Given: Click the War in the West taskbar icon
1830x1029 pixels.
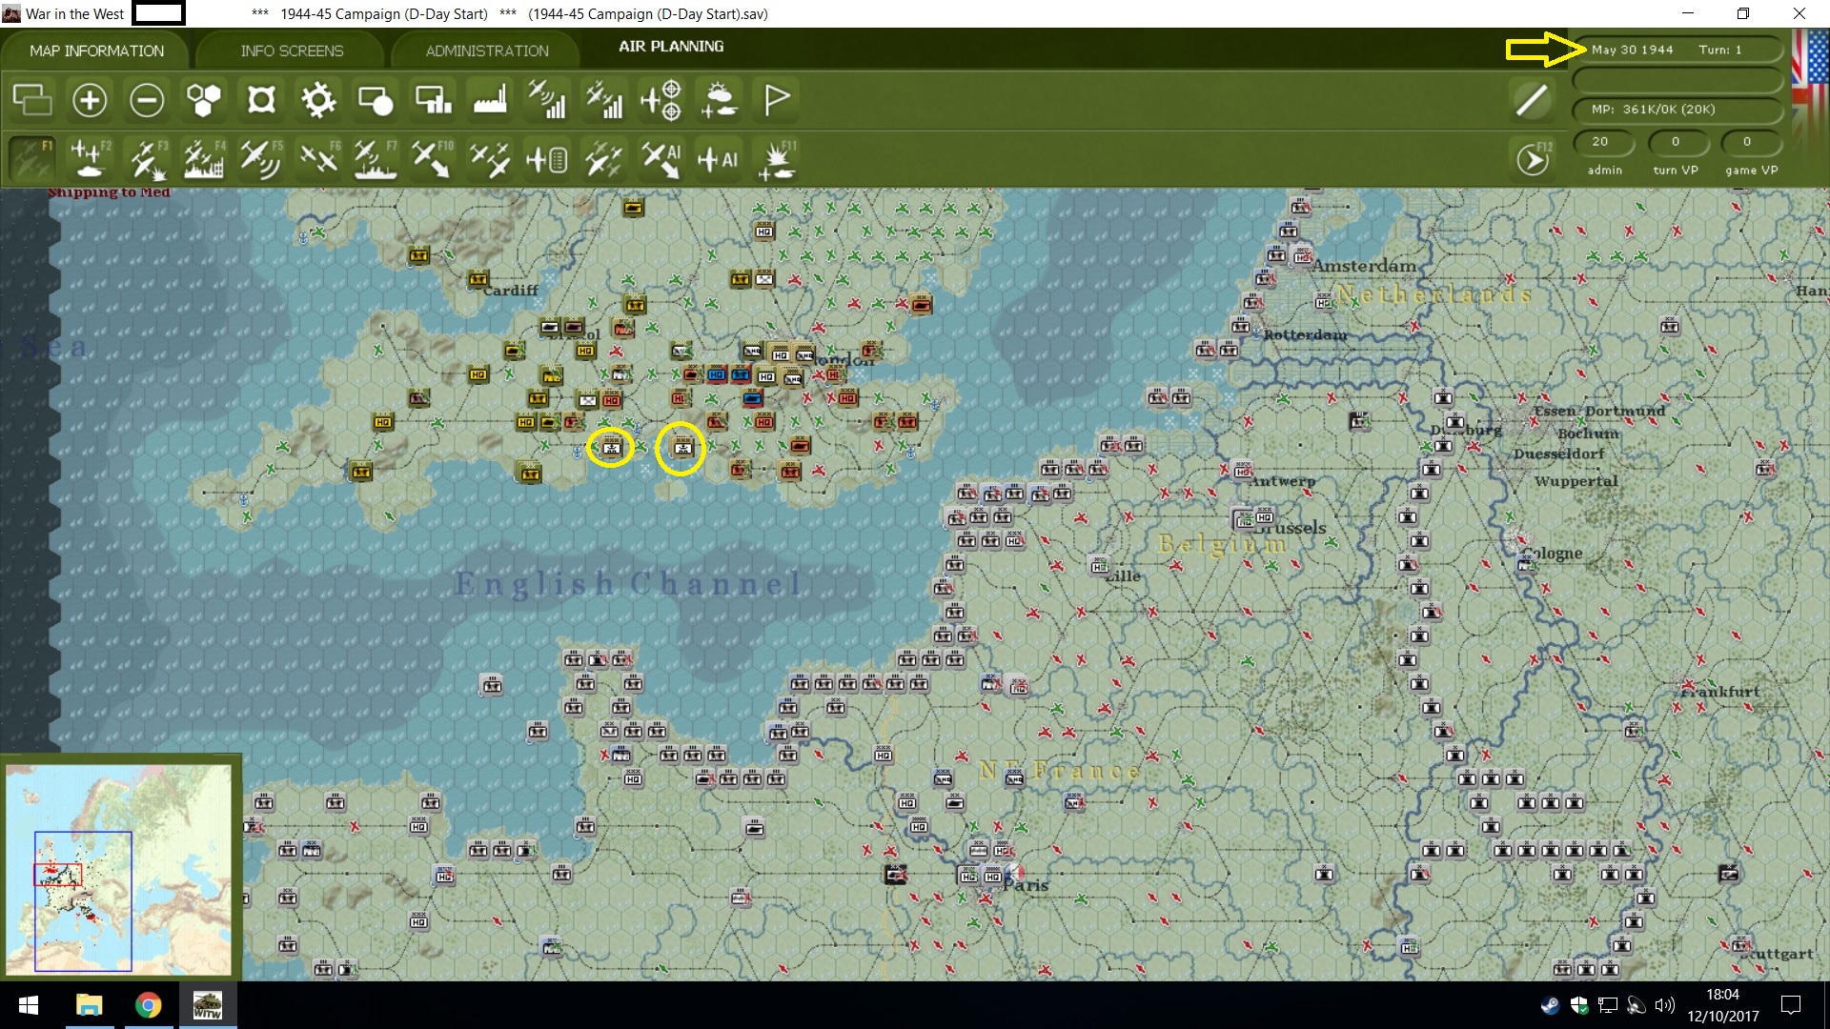Looking at the screenshot, I should click(x=207, y=1005).
